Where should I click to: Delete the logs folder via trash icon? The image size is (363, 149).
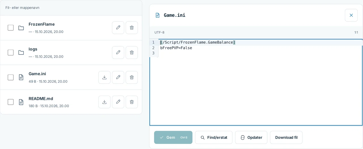point(132,52)
